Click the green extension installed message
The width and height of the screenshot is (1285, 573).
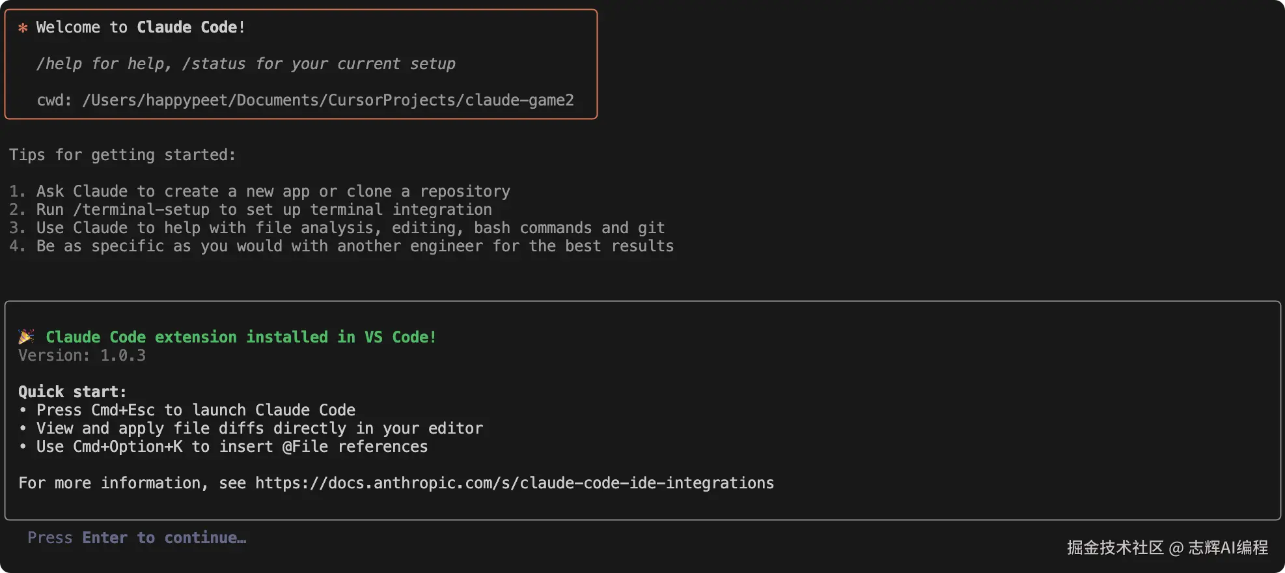[x=240, y=337]
